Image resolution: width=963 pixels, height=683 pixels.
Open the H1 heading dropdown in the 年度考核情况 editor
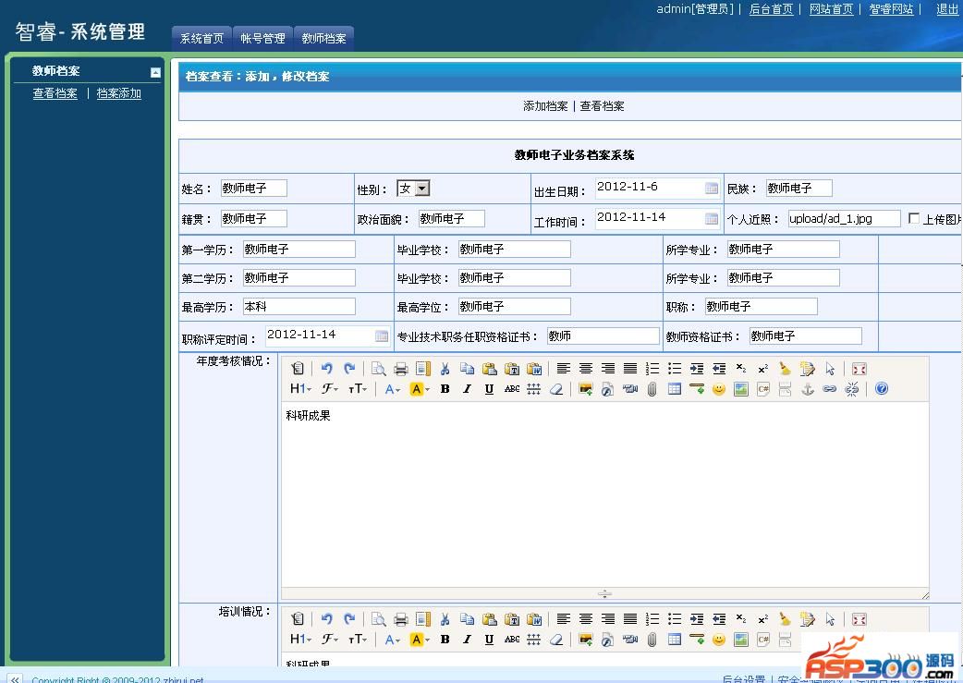[x=300, y=389]
